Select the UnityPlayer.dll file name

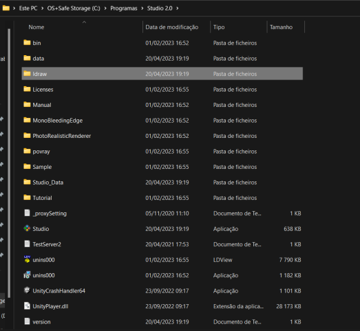50,306
